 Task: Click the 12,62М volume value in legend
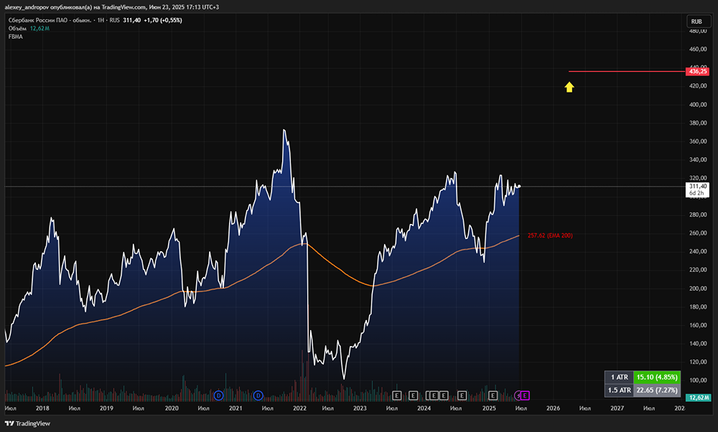pyautogui.click(x=39, y=29)
